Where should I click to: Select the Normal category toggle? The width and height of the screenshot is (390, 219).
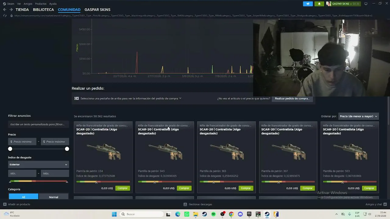[54, 197]
